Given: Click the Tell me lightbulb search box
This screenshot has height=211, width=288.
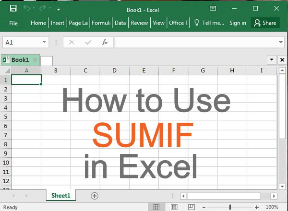Looking at the screenshot, I should 209,23.
